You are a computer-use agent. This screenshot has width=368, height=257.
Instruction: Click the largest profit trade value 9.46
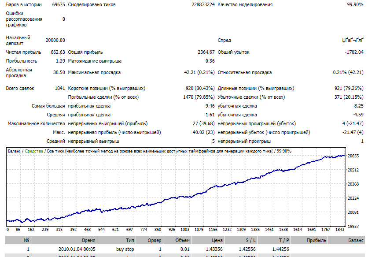[x=210, y=106]
